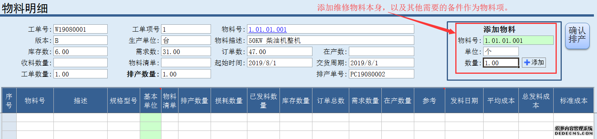Select the 数量 field under 添加物料
This screenshot has width=597, height=139.
coord(501,63)
